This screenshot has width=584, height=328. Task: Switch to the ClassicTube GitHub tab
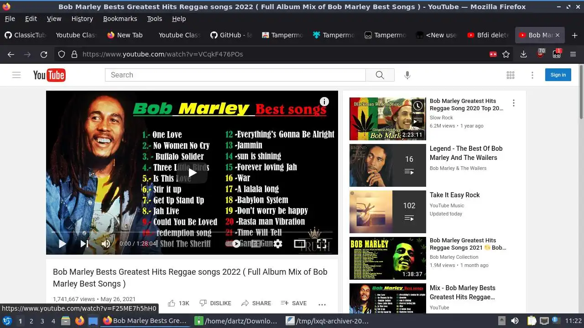click(26, 35)
